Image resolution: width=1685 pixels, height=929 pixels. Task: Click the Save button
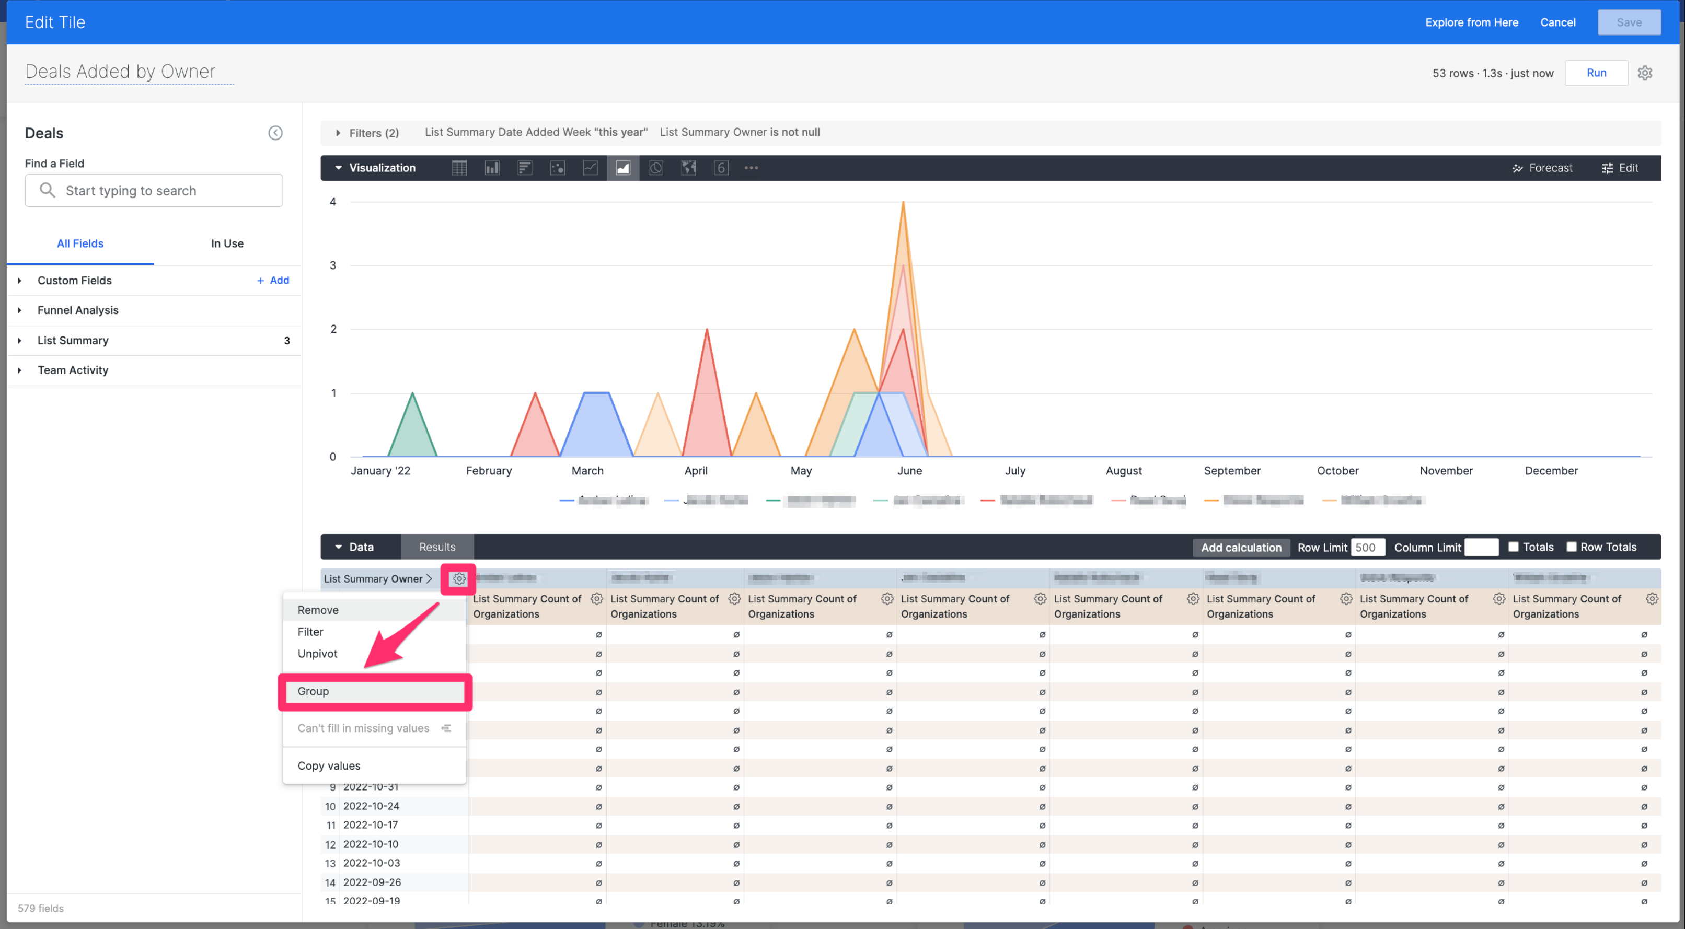point(1629,22)
